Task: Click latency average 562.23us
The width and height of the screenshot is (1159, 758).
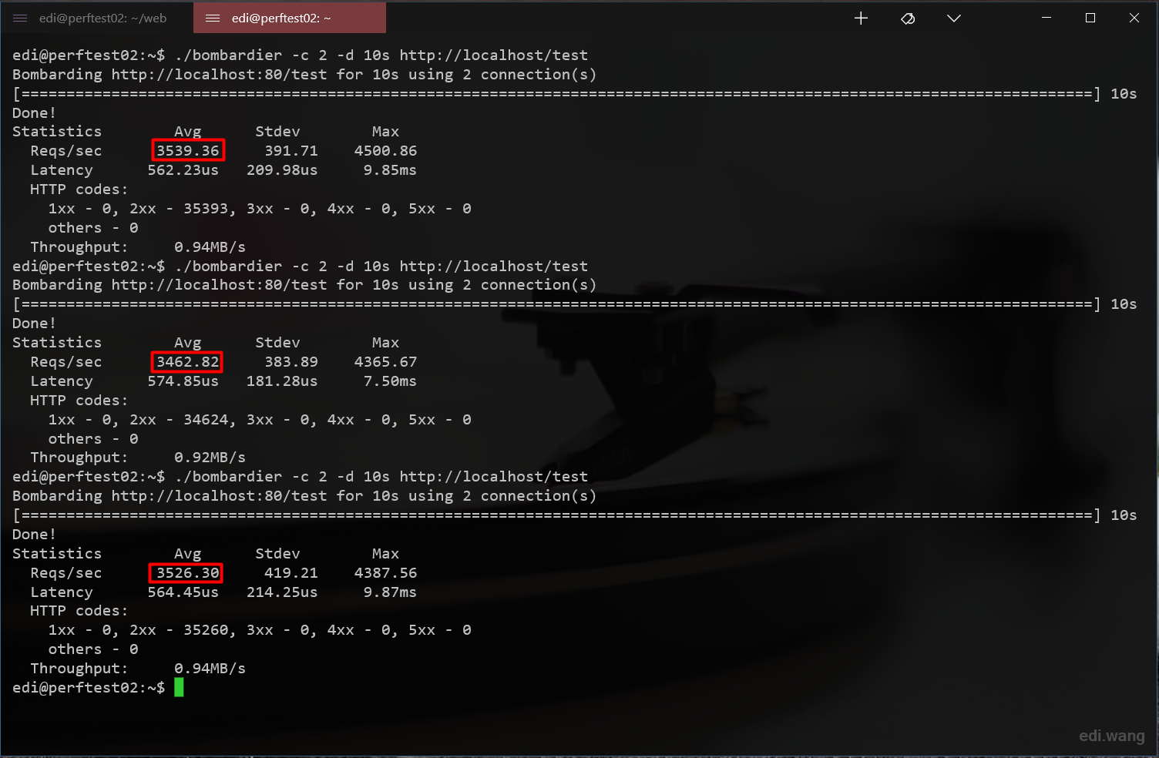Action: (183, 169)
